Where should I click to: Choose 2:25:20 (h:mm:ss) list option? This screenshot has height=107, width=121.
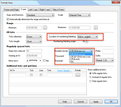81,54
